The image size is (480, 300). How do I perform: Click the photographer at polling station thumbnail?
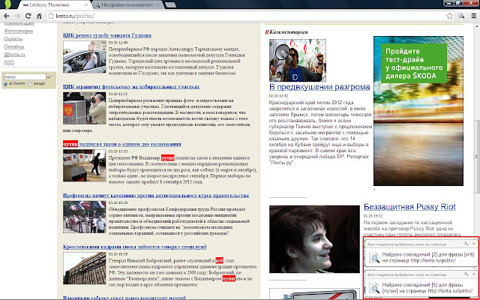pos(85,108)
